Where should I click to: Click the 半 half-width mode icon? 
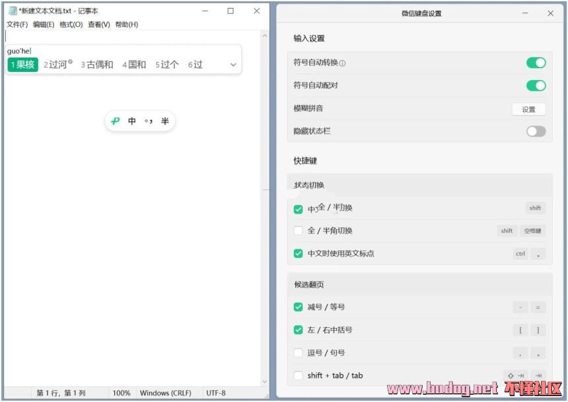pos(165,121)
